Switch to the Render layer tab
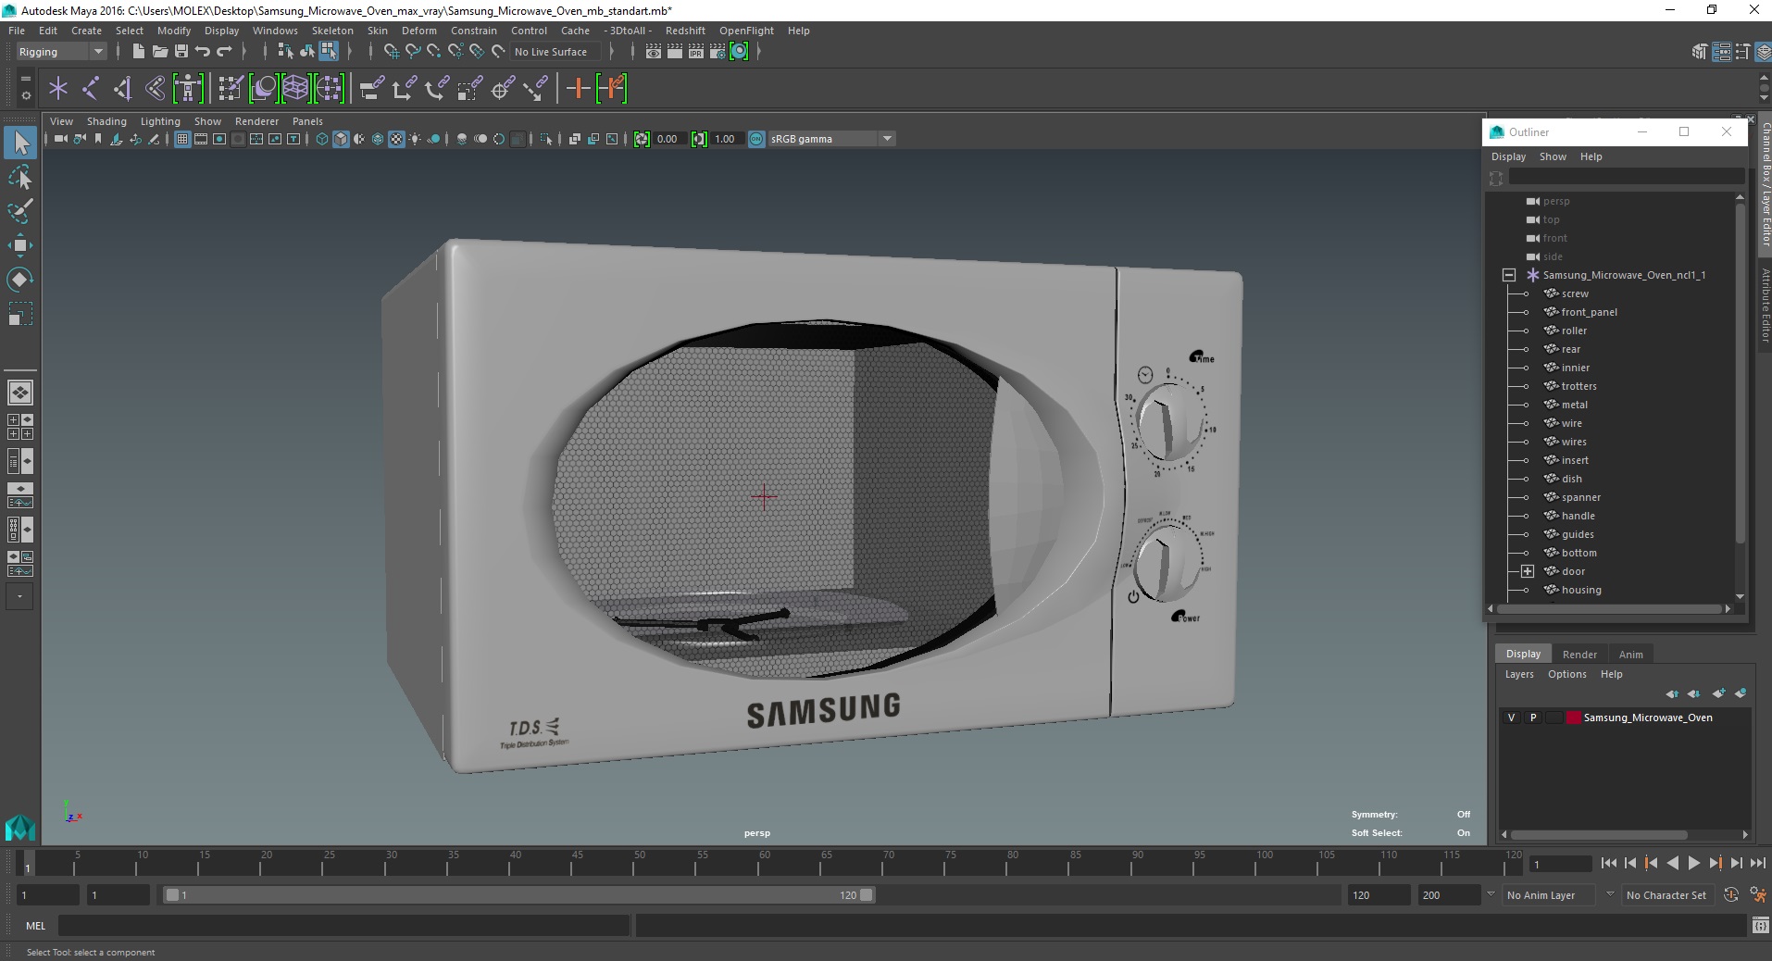Viewport: 1772px width, 961px height. coord(1579,654)
